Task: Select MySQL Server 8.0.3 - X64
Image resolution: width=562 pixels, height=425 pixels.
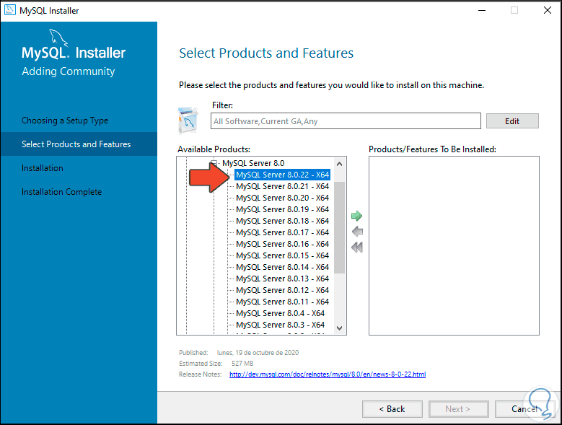Action: (281, 325)
